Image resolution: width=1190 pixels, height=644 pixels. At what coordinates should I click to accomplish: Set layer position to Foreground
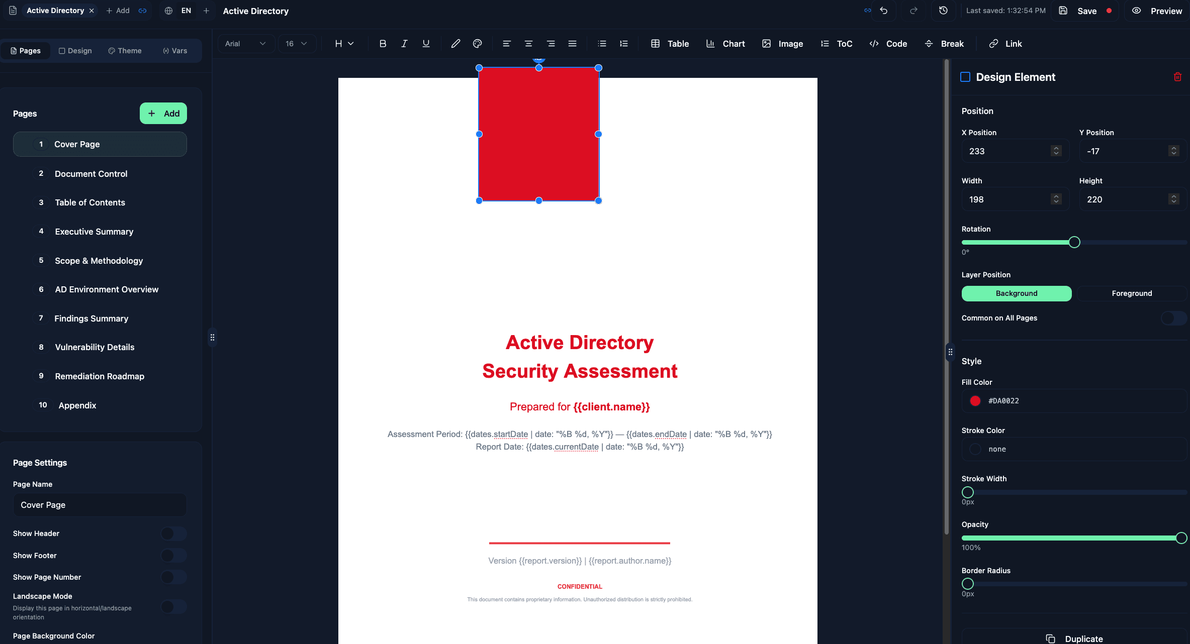tap(1132, 293)
